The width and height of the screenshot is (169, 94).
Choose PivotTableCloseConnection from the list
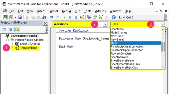pos(136,46)
